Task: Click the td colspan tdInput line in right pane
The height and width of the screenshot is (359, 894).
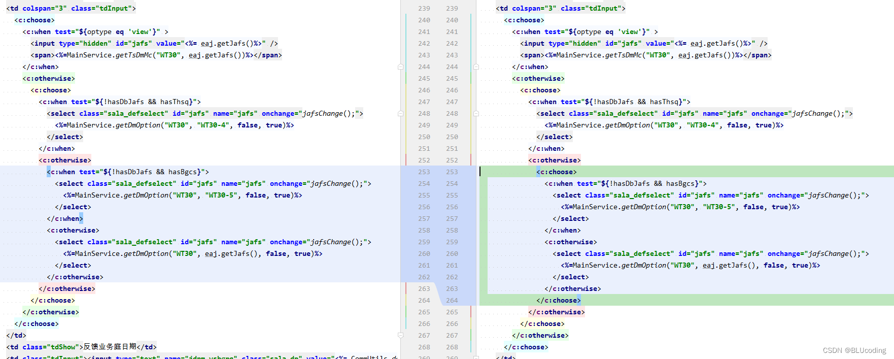Action: click(x=561, y=8)
